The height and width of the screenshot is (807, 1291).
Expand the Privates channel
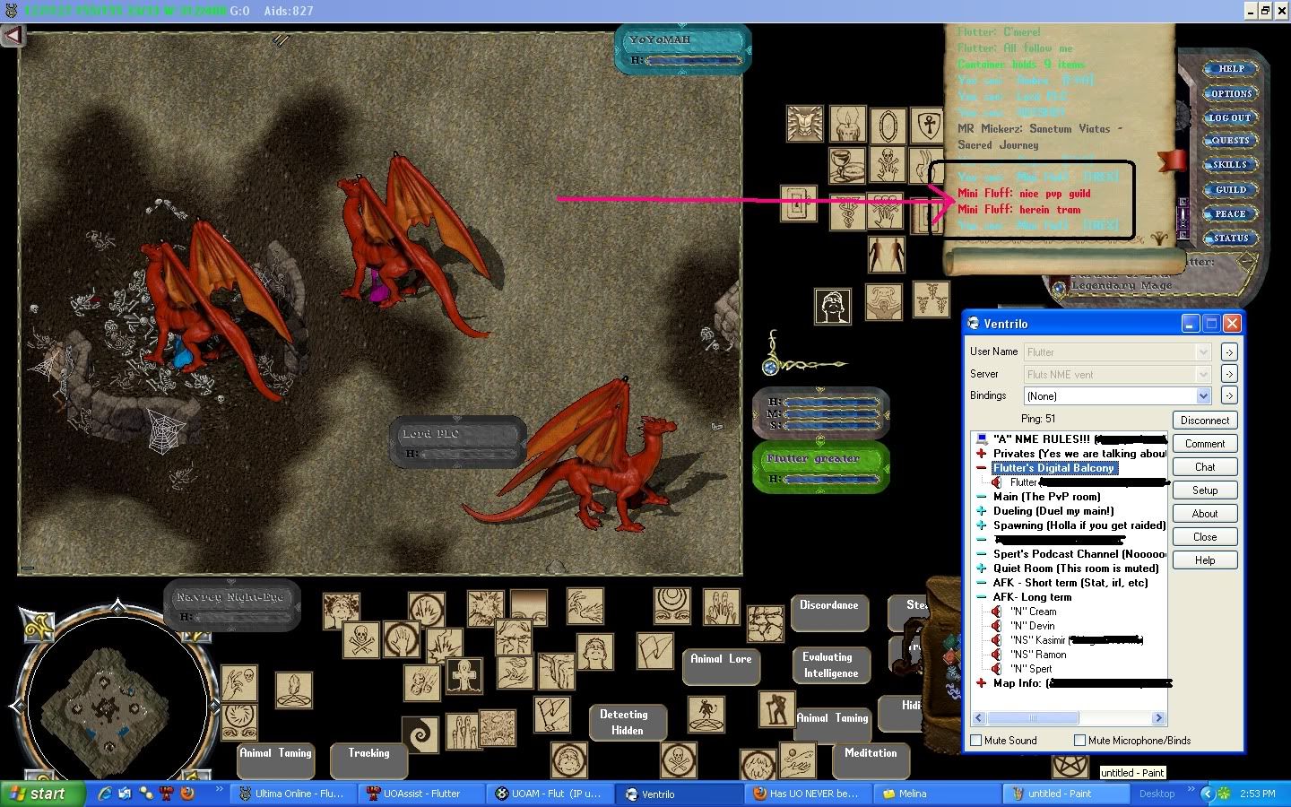click(x=982, y=454)
